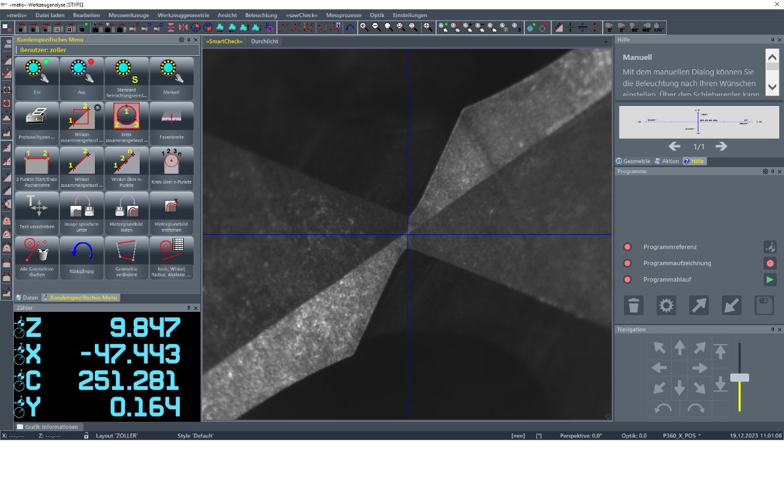Image resolution: width=784 pixels, height=502 pixels.
Task: Delete program with the trash can button
Action: 634,305
